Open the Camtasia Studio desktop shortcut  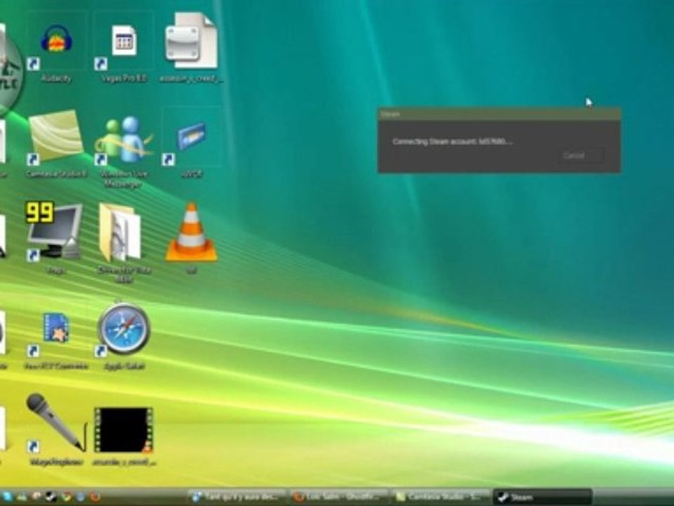point(56,143)
